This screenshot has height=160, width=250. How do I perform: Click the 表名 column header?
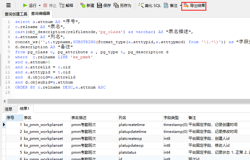(x=47, y=118)
